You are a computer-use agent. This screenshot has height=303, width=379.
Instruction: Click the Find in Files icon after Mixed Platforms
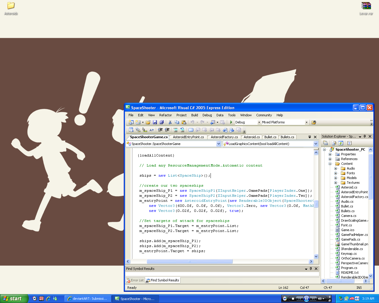[x=314, y=122]
